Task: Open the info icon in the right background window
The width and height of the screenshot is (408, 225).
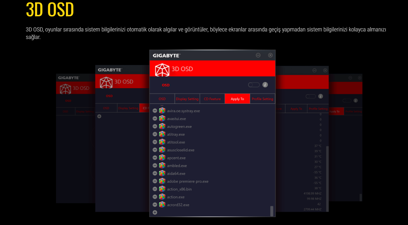Action: 321,96
